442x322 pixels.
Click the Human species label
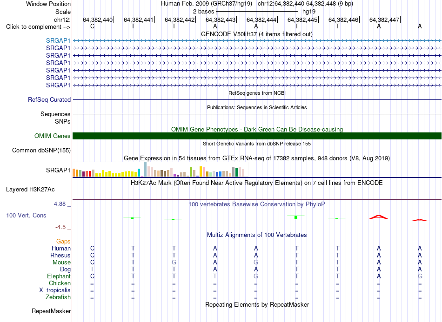click(x=61, y=248)
